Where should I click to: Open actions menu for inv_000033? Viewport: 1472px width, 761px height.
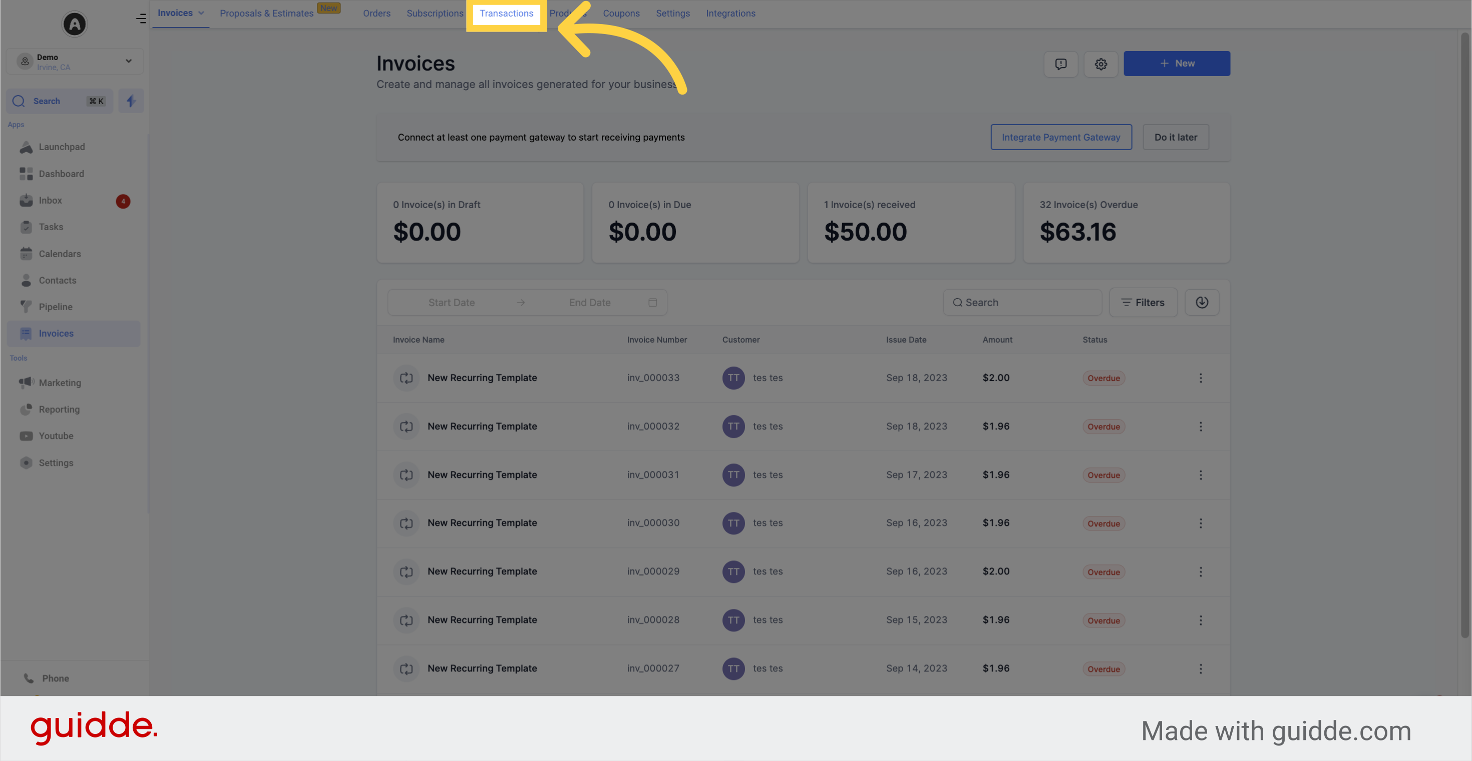point(1201,378)
